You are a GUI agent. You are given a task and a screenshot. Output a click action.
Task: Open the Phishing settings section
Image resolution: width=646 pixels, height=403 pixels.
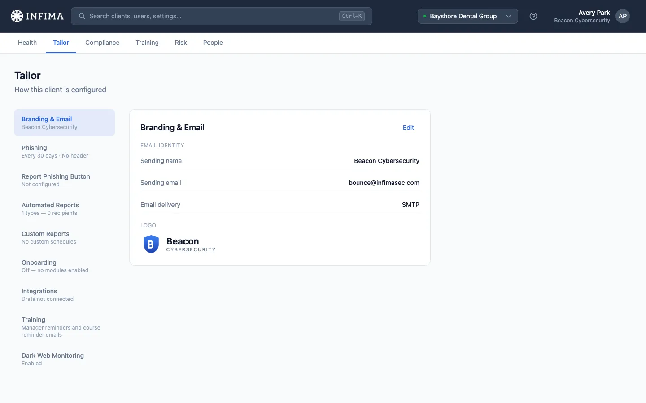coord(65,151)
